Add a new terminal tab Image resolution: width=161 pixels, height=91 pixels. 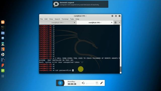pyautogui.click(x=115, y=22)
